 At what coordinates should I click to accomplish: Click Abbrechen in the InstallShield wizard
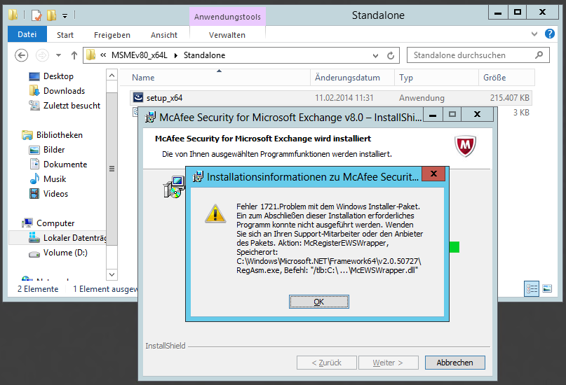point(454,363)
